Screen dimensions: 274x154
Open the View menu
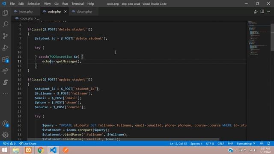coord(47,4)
